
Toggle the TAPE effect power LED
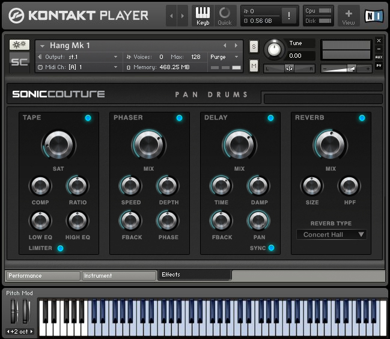click(x=88, y=118)
